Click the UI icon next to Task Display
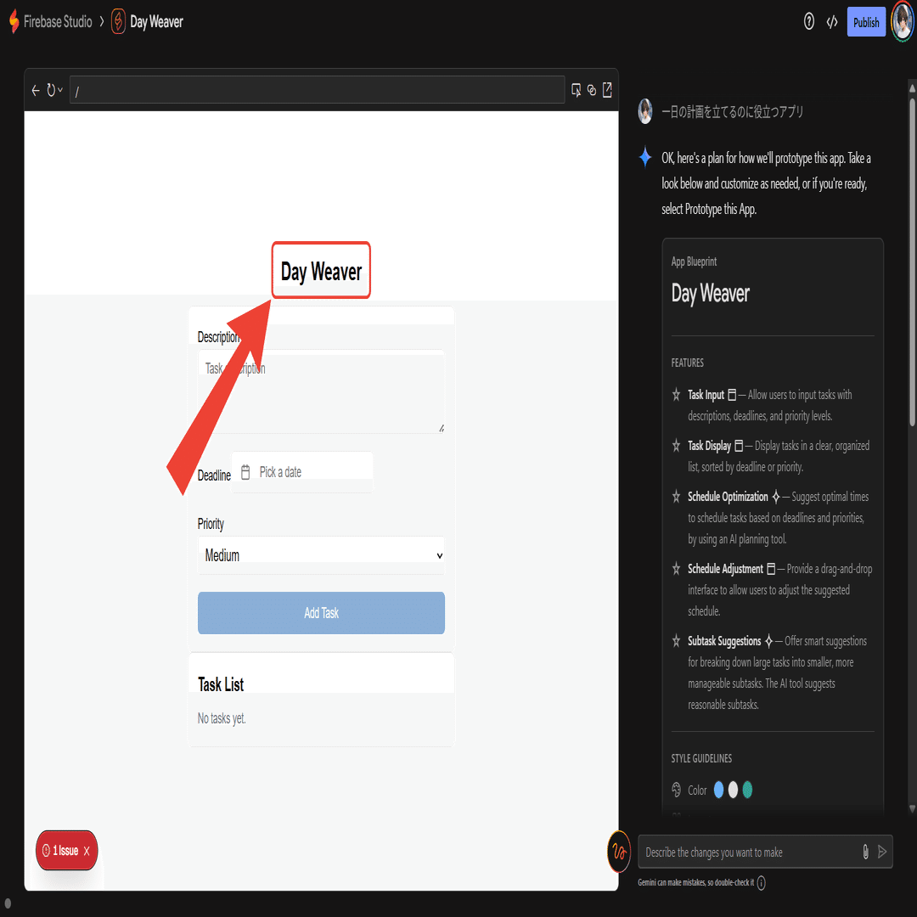This screenshot has height=917, width=917. (739, 446)
